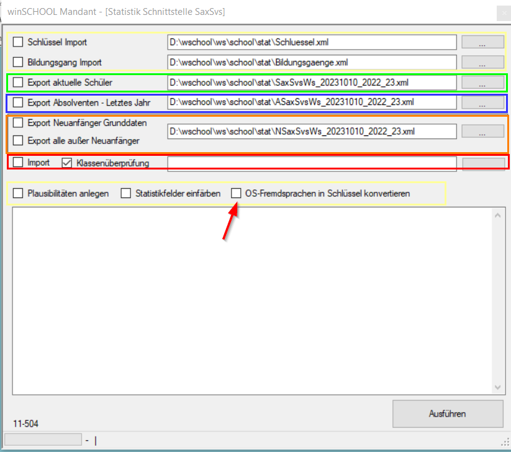Click into the Schluessel.xml path field
Screen dimensions: 511x452
[x=312, y=42]
